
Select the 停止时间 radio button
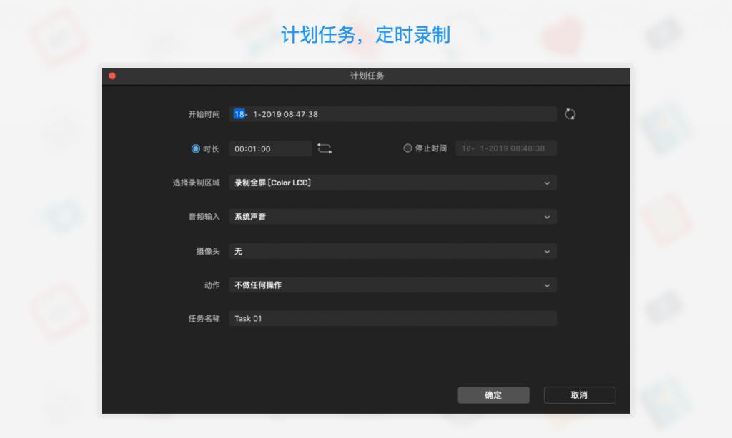407,148
